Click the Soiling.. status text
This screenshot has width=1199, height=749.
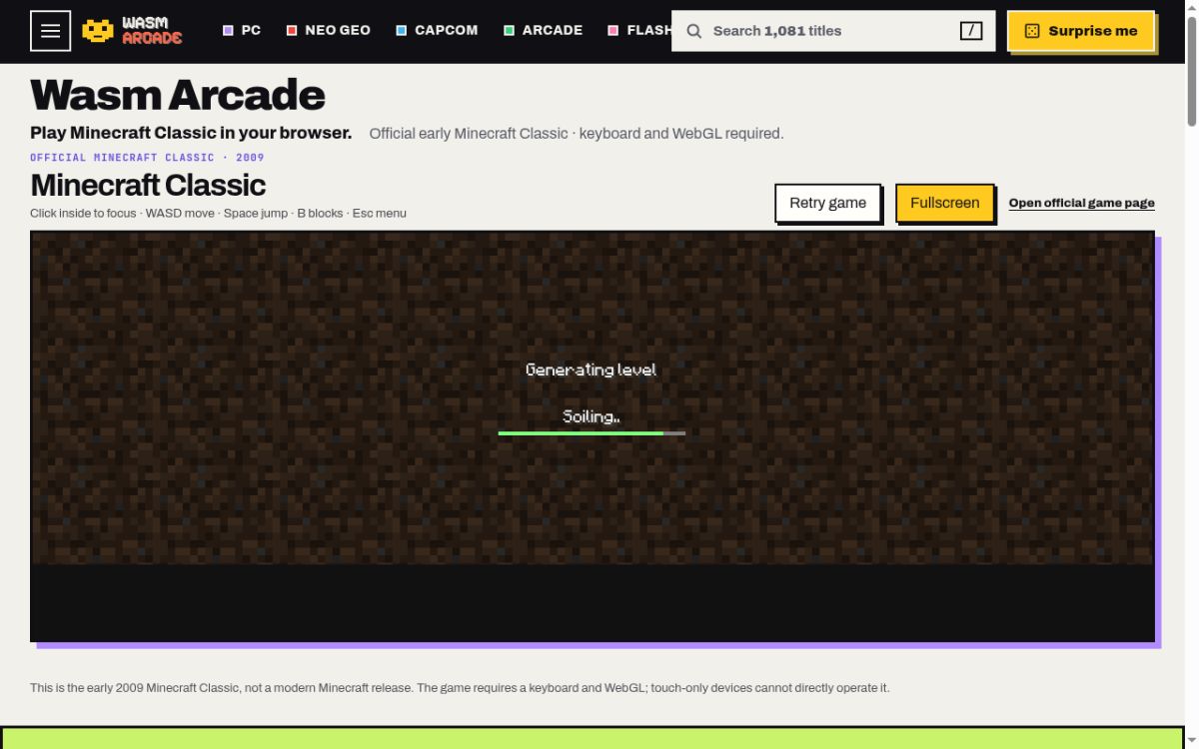click(x=592, y=416)
